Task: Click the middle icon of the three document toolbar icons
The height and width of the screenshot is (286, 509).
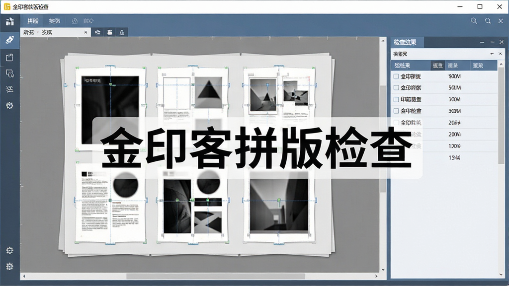Action: coord(110,32)
